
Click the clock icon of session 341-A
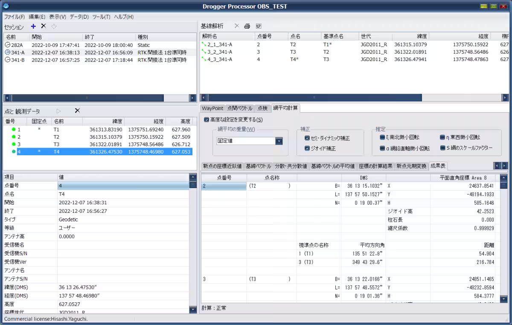click(8, 52)
